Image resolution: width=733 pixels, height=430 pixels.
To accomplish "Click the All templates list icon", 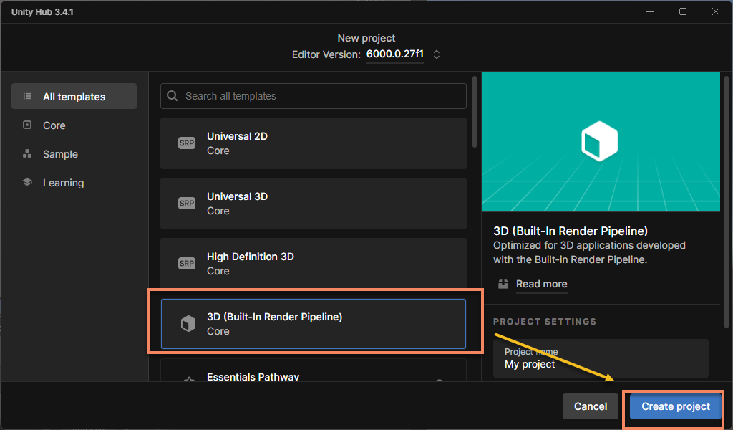I will pos(27,96).
